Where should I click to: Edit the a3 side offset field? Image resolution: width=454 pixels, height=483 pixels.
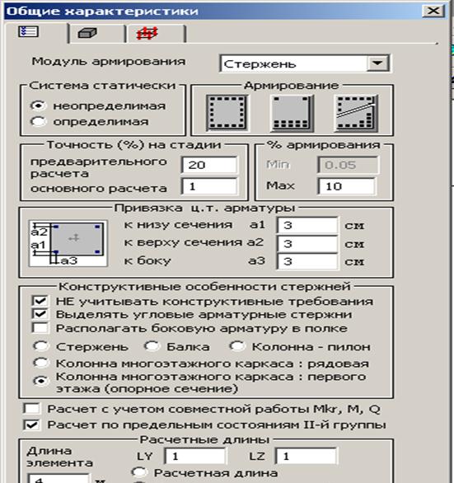[x=307, y=261]
